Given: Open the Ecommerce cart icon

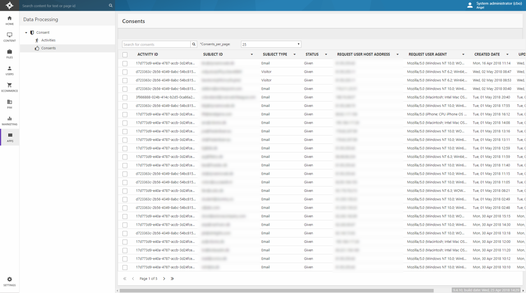Looking at the screenshot, I should 9,87.
